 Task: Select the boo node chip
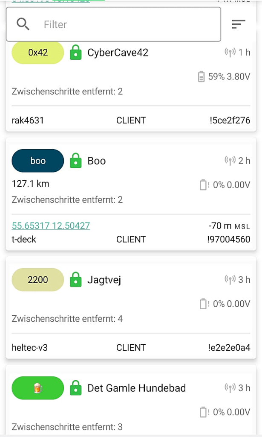(x=38, y=161)
